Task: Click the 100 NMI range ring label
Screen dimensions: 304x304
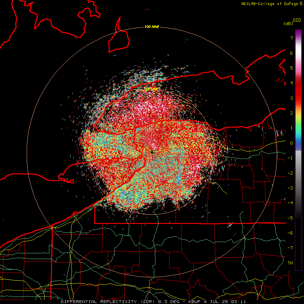Action: coord(152,27)
